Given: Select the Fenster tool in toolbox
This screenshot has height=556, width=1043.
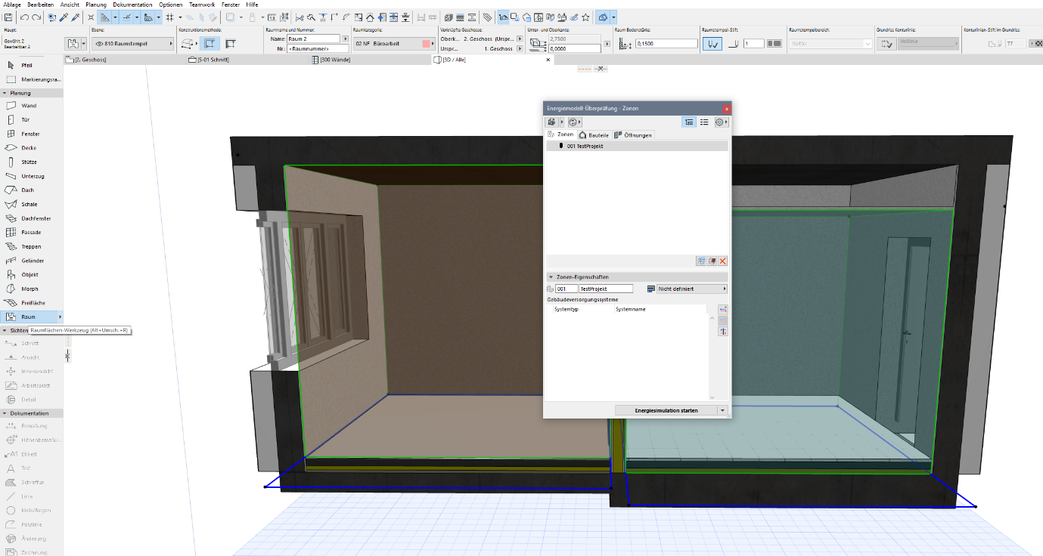Looking at the screenshot, I should tap(30, 134).
